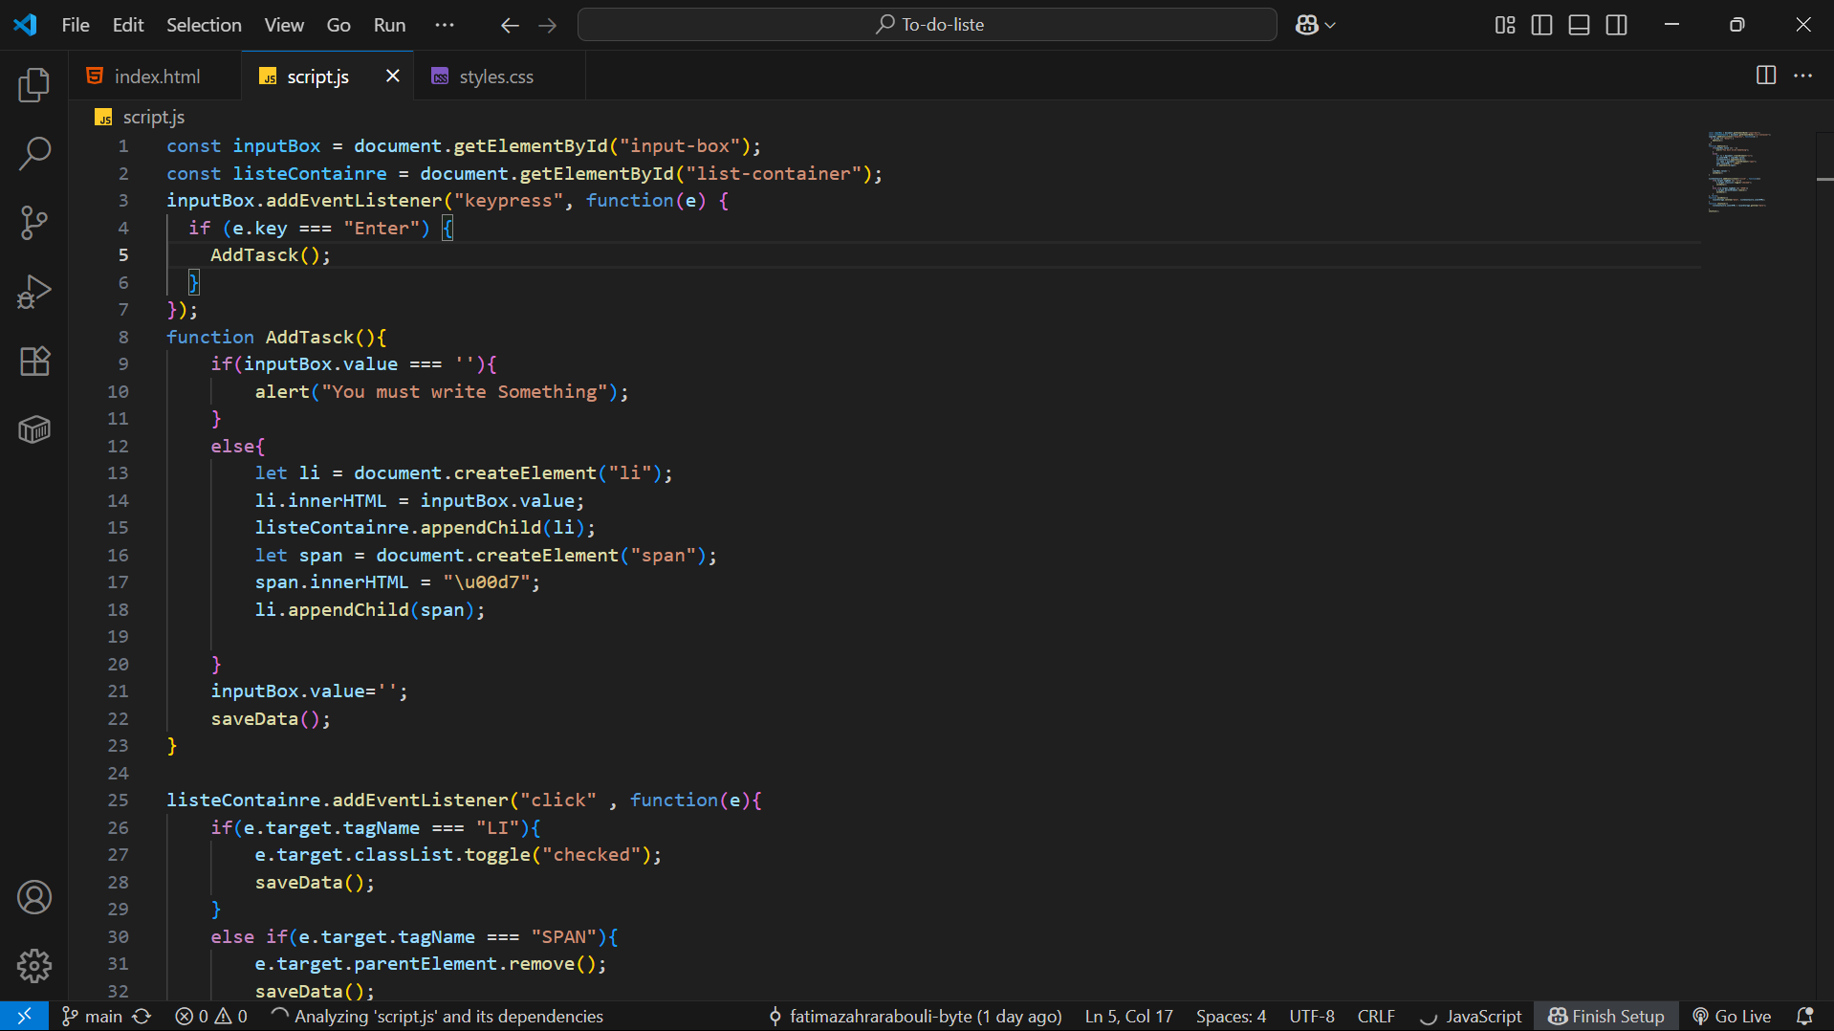This screenshot has height=1031, width=1834.
Task: Click the To-do-liste command center search
Action: click(928, 25)
